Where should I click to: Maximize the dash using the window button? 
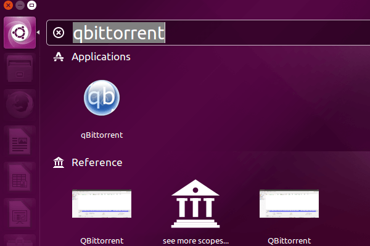point(31,5)
